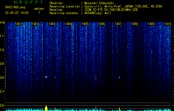Click the 1406 time marker
Screen dimensions: 174x111
(x=102, y=24)
